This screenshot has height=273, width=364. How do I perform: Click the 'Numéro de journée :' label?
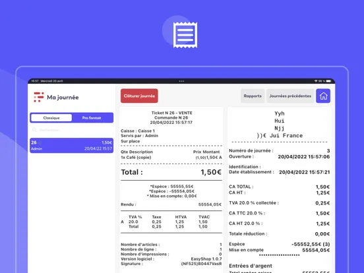[251, 150]
